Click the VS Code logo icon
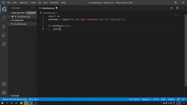 pos(3,3)
